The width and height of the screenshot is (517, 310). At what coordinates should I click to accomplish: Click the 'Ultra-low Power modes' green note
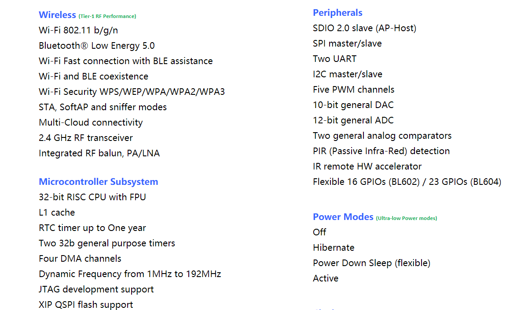(x=407, y=218)
